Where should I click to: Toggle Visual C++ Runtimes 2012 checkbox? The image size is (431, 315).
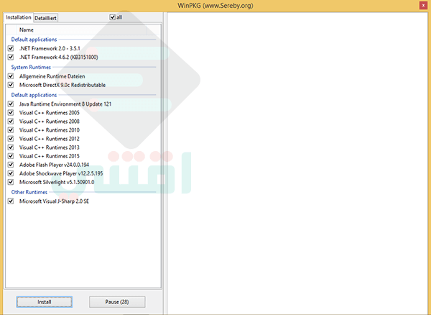tap(11, 139)
